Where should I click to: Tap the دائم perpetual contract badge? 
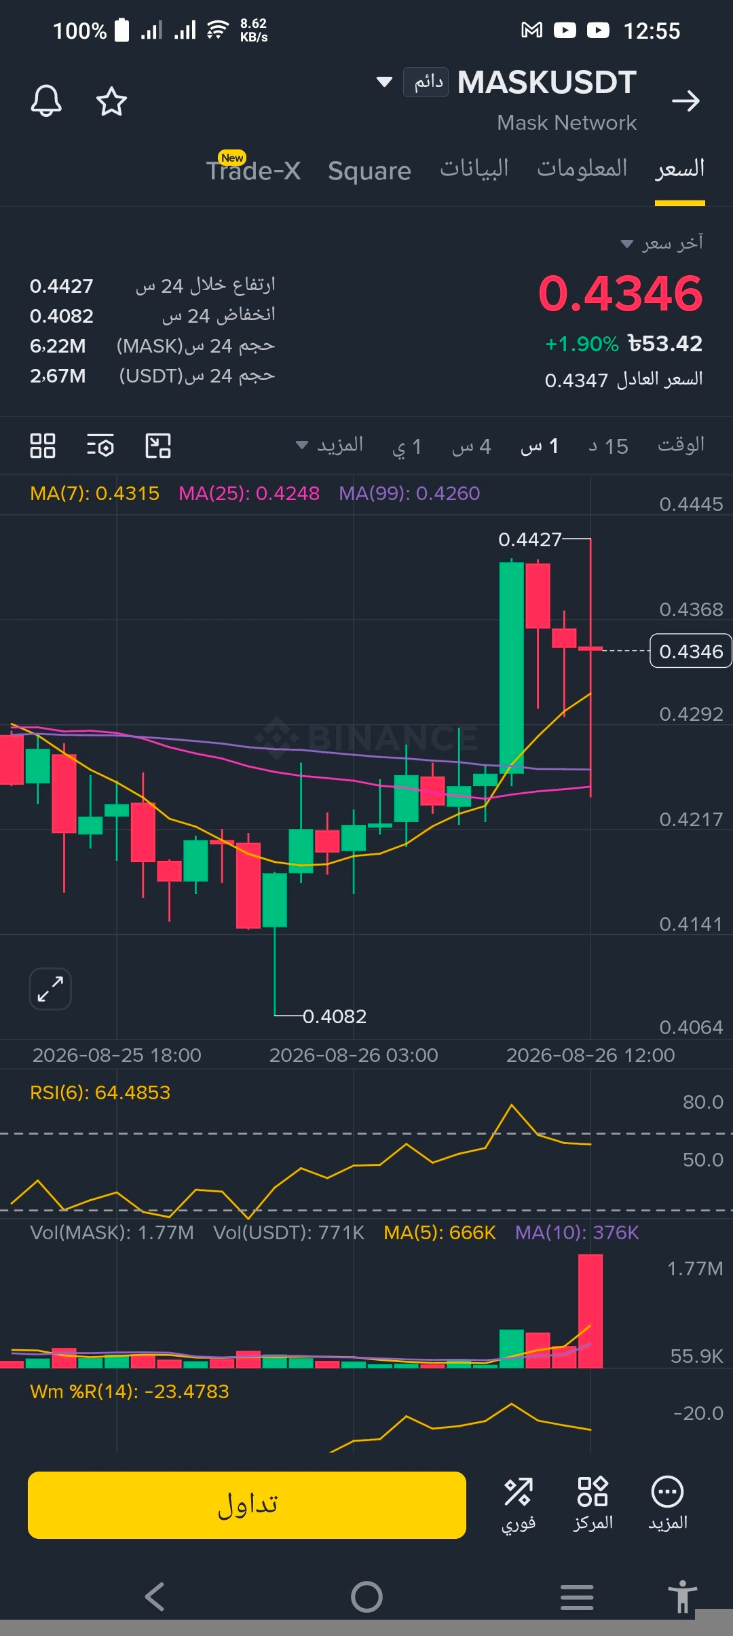pos(426,82)
